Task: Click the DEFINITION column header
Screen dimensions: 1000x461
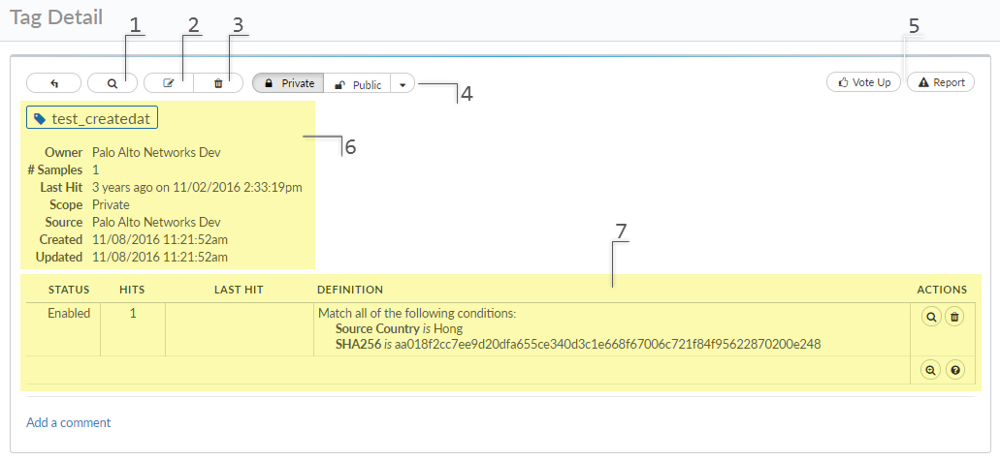Action: (x=350, y=290)
